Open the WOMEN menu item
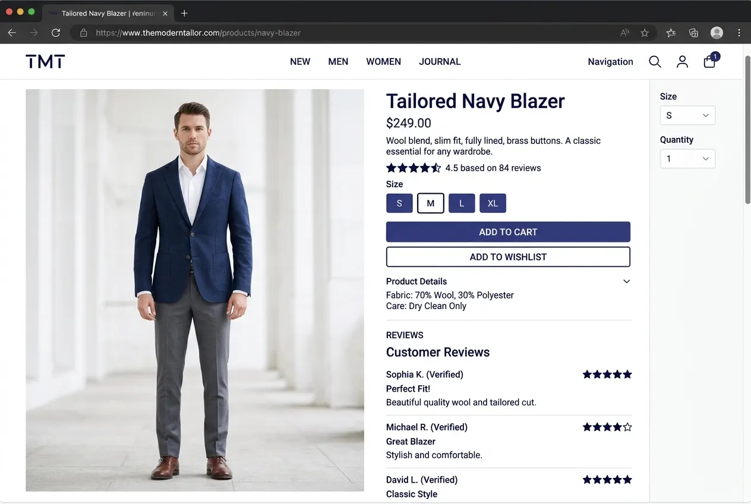751x504 pixels. tap(383, 62)
